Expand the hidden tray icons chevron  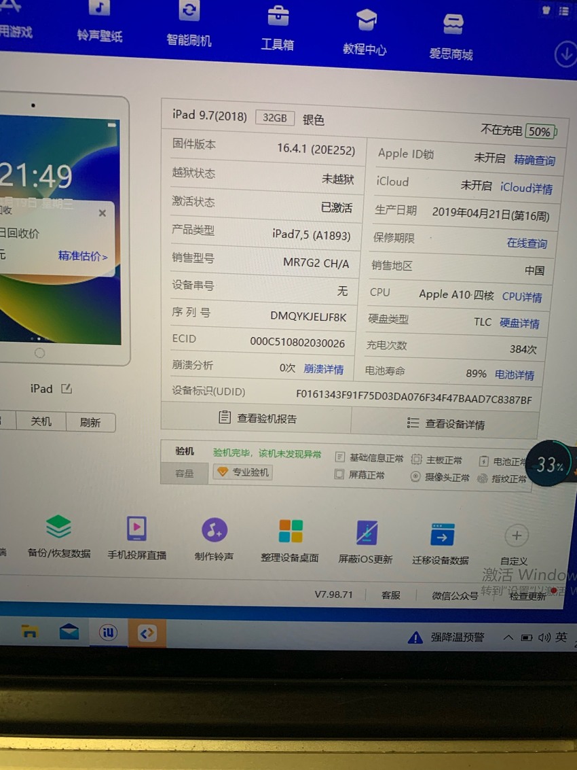[x=508, y=637]
